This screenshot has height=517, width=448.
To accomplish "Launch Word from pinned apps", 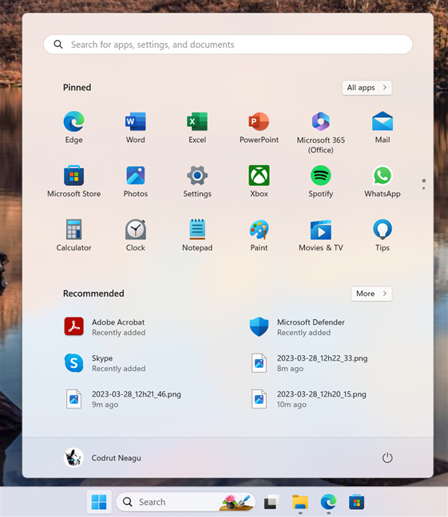I will point(135,128).
